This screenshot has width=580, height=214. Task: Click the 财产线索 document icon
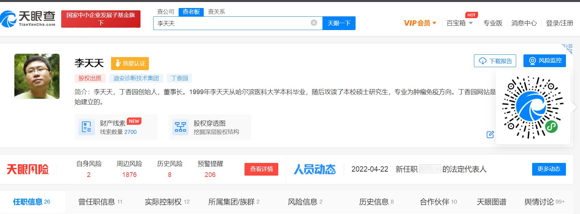click(x=86, y=127)
